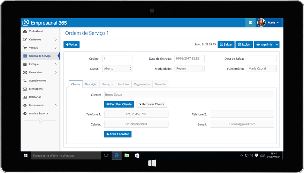Click the Código input field
Screen dimensions: 304x173
[x=117, y=58]
